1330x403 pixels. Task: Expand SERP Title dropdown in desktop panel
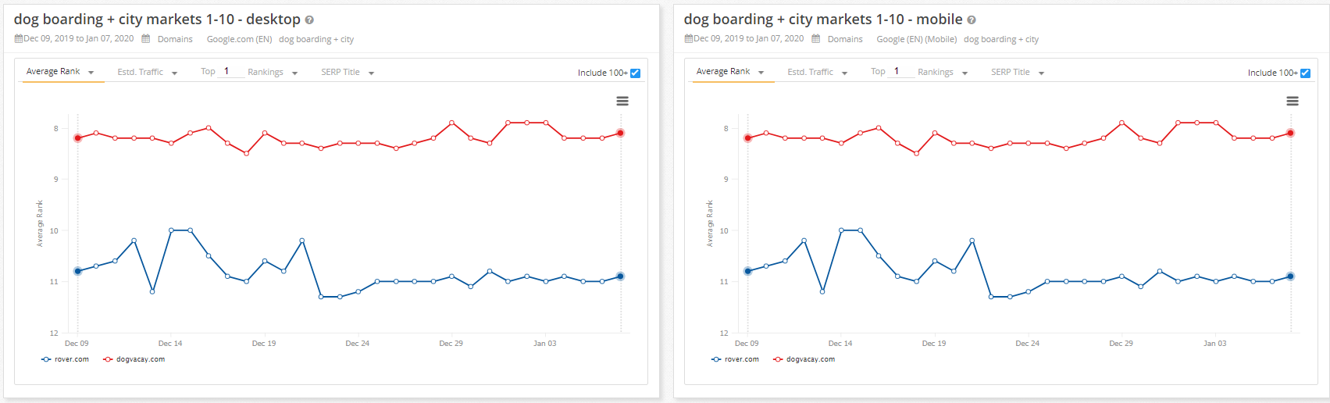(371, 73)
